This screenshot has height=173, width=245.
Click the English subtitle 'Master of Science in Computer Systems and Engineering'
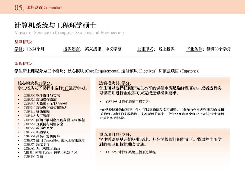coord(69,33)
